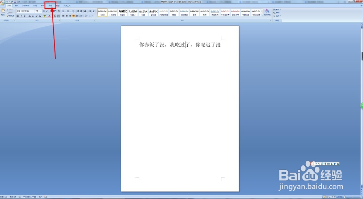Open the 开发工具 (Developer) tab
The image size is (363, 199).
(67, 5)
